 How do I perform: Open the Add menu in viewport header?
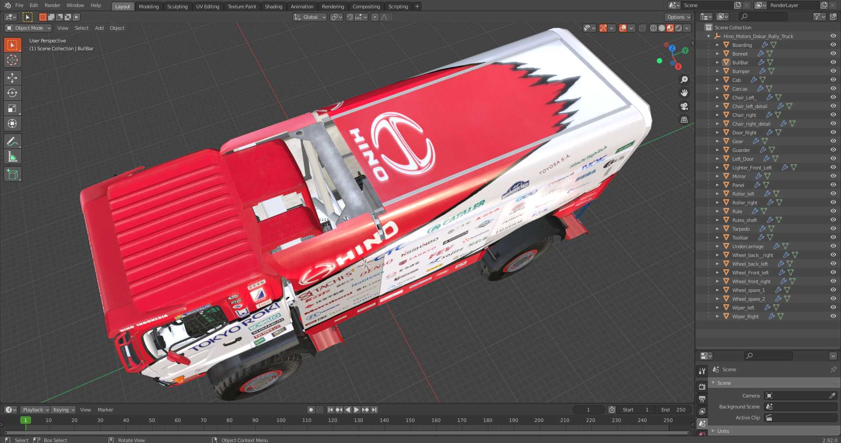coord(99,28)
